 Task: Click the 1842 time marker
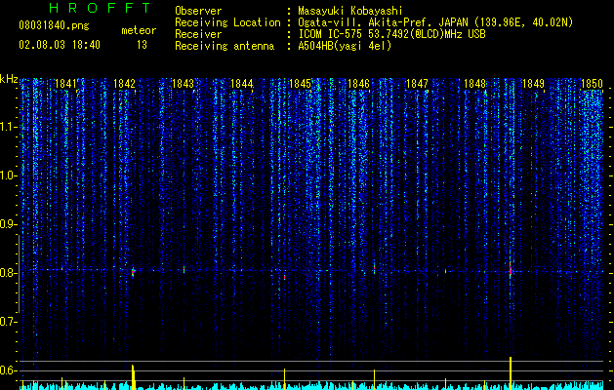[124, 84]
